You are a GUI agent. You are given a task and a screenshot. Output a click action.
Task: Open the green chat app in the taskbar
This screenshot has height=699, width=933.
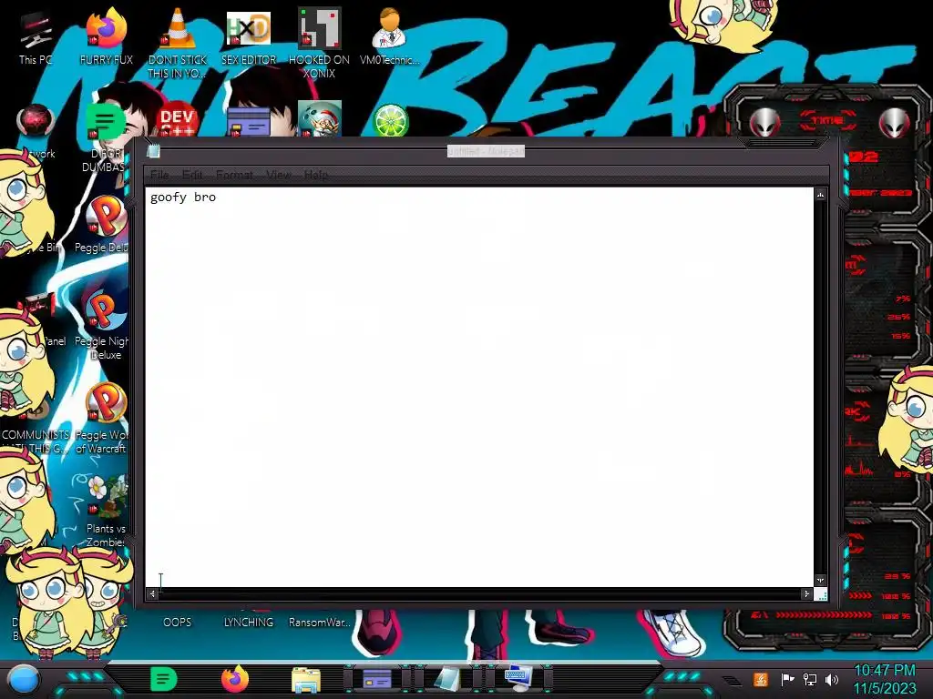pos(164,679)
